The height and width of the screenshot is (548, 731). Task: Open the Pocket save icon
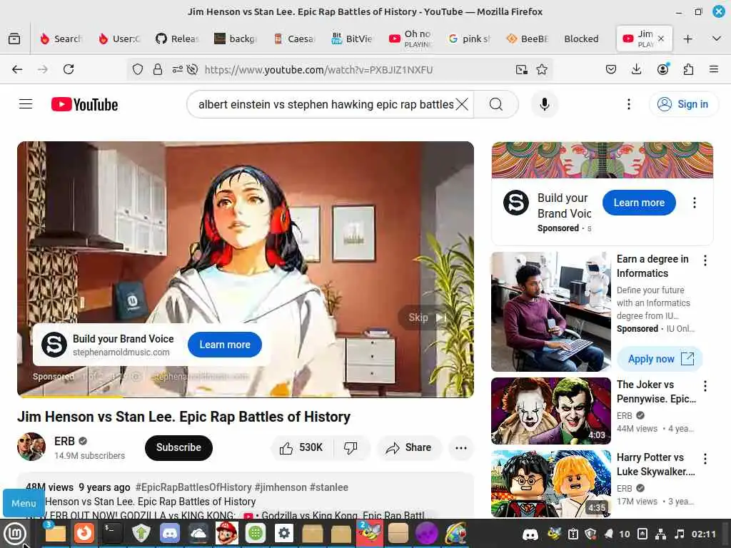point(611,69)
